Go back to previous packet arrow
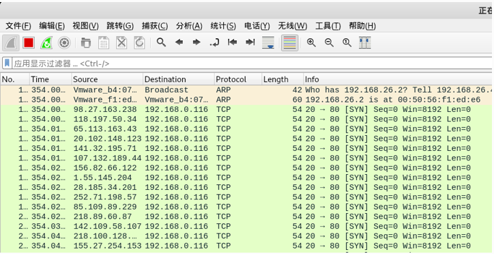The image size is (494, 254). coord(179,42)
